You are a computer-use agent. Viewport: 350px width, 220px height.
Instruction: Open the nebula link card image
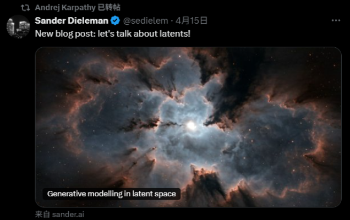[x=188, y=127]
